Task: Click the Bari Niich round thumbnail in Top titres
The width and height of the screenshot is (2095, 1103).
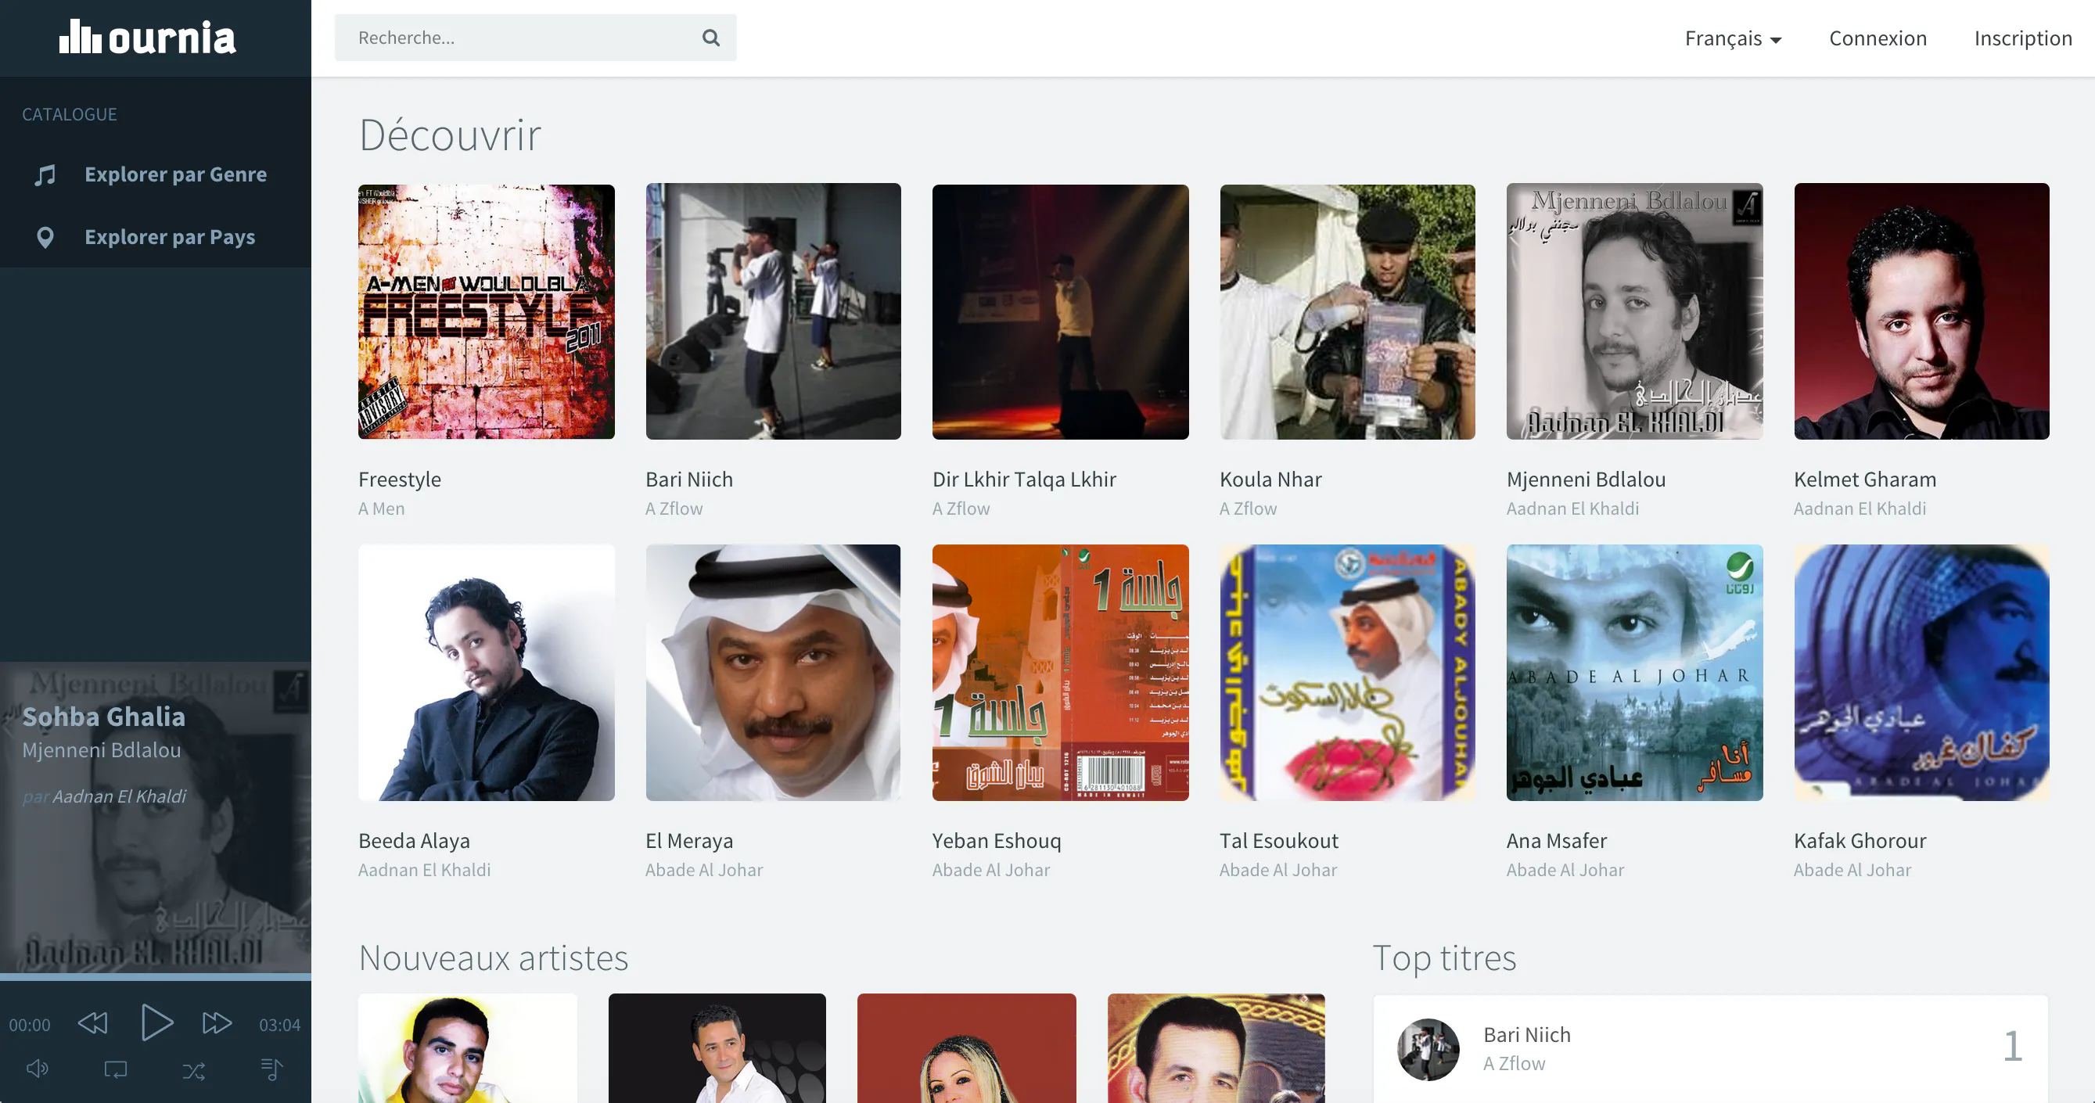Action: [x=1428, y=1049]
